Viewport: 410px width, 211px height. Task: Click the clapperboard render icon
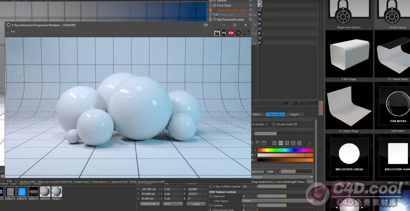point(217,33)
